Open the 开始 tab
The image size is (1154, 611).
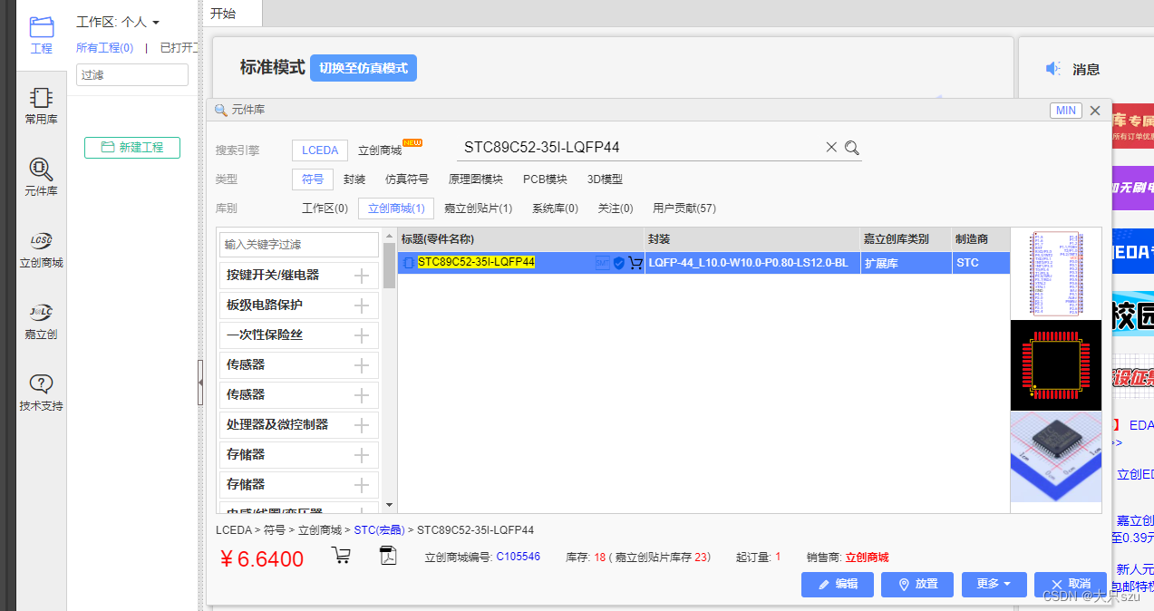(223, 14)
